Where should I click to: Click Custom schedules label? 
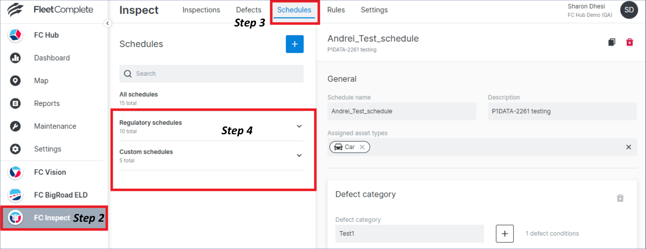tap(146, 152)
